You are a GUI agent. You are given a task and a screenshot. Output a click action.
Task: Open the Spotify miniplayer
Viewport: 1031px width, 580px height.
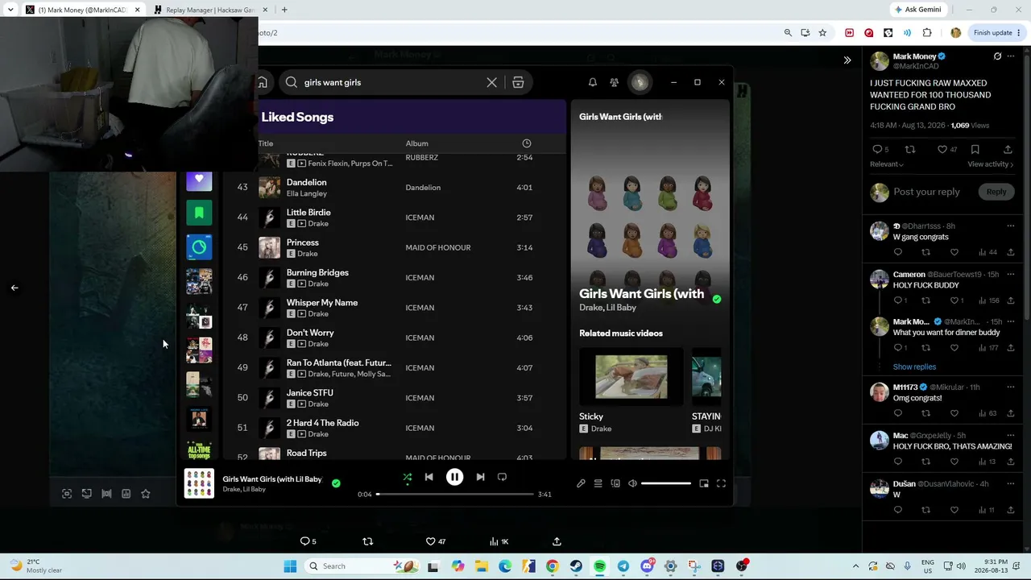click(704, 483)
